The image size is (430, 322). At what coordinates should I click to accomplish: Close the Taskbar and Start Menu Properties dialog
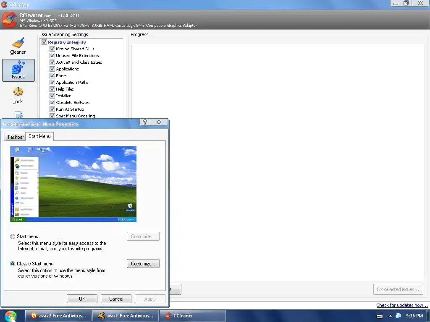(x=159, y=122)
